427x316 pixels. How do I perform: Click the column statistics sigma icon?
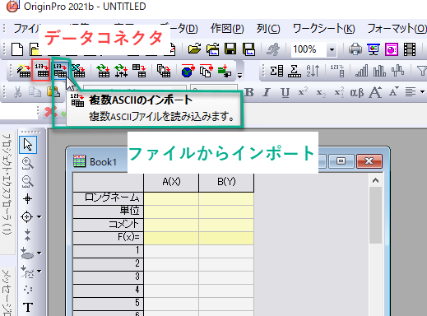click(x=276, y=71)
